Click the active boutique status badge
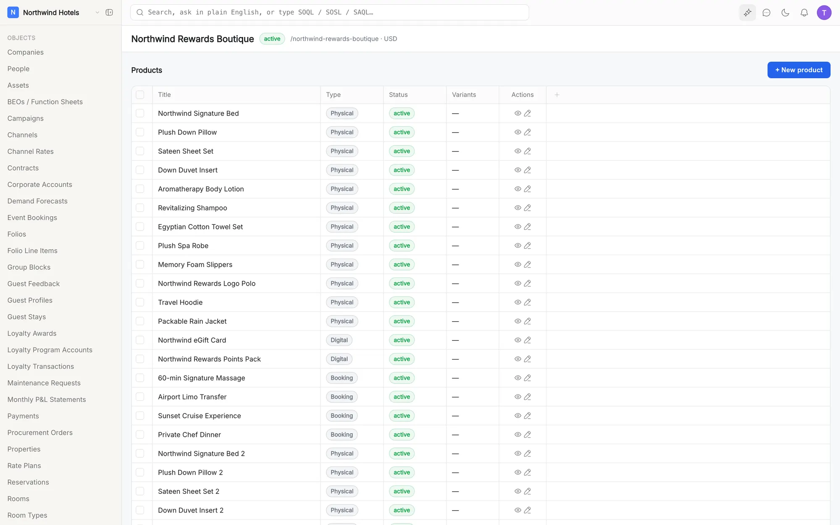The width and height of the screenshot is (840, 525). click(272, 39)
